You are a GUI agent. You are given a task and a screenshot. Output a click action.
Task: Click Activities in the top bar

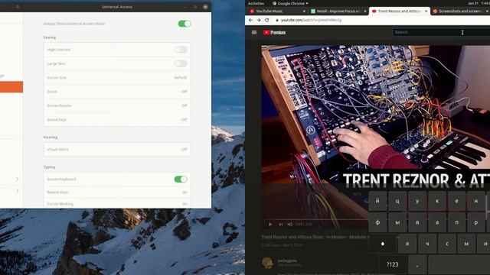point(256,3)
